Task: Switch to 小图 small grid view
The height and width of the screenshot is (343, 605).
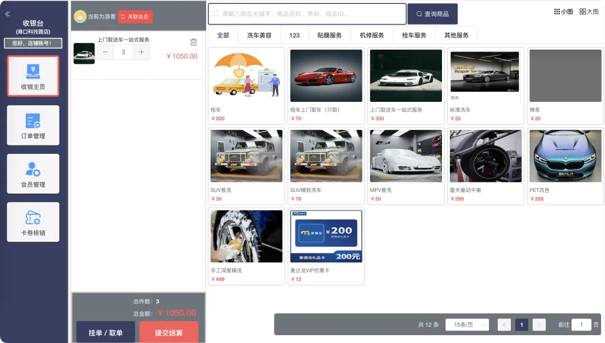Action: [564, 12]
